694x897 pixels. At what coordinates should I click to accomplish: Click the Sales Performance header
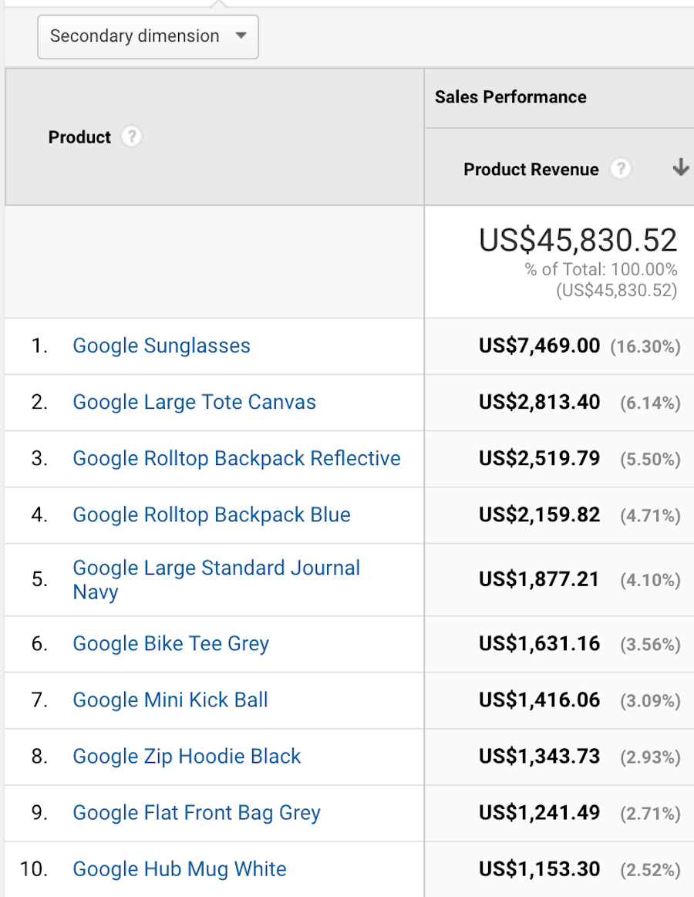tap(510, 96)
